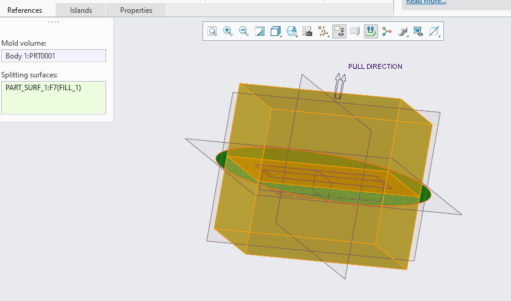Toggle the pull direction display icon
Screen dimensions: 511x301
point(371,31)
